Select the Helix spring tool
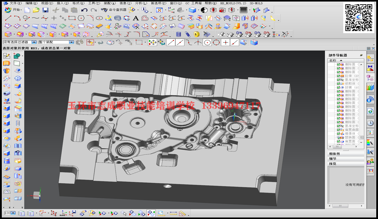The width and height of the screenshot is (378, 219). click(118, 18)
